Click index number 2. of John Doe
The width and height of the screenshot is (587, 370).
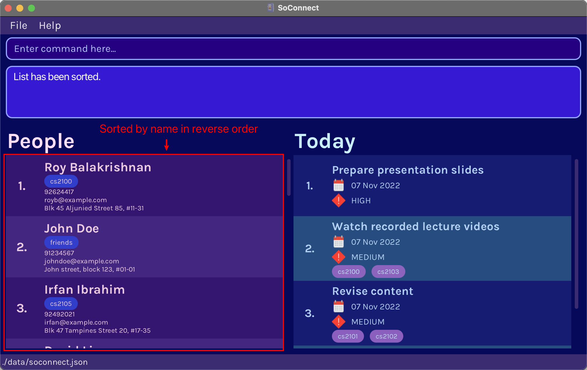pos(22,247)
